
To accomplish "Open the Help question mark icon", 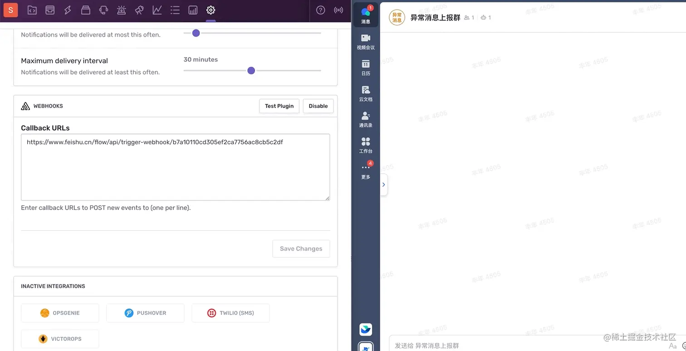I will (x=321, y=10).
